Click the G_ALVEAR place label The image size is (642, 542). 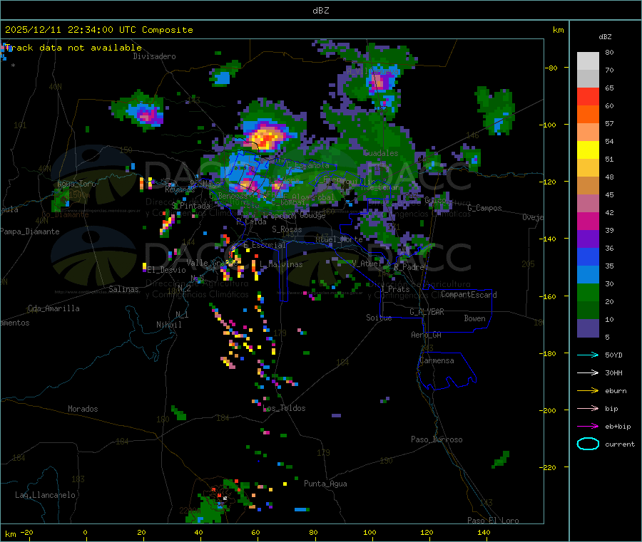pyautogui.click(x=427, y=312)
